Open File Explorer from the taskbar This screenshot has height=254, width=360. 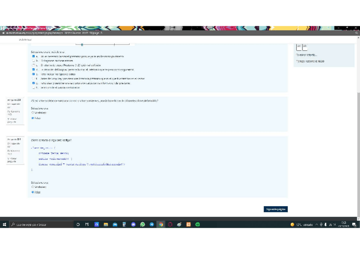point(106,224)
